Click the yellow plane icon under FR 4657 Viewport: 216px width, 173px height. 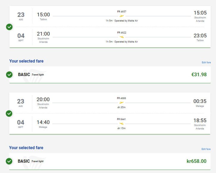(x=122, y=16)
